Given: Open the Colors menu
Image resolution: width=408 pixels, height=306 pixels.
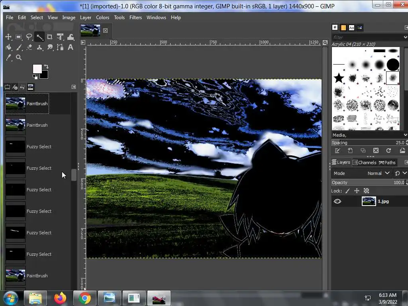Looking at the screenshot, I should point(102,18).
